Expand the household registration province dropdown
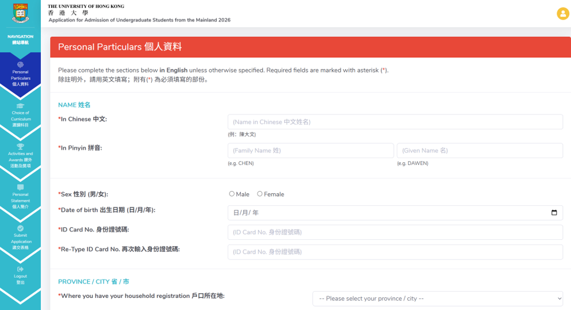 click(438, 298)
